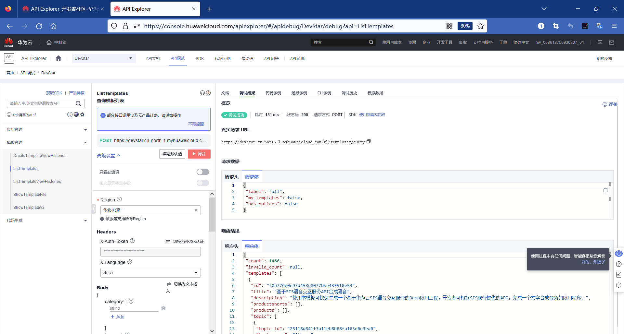Open the QR code icon in address bar
624x334 pixels.
coord(449,26)
